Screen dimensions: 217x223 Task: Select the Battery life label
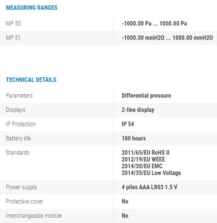pyautogui.click(x=18, y=138)
